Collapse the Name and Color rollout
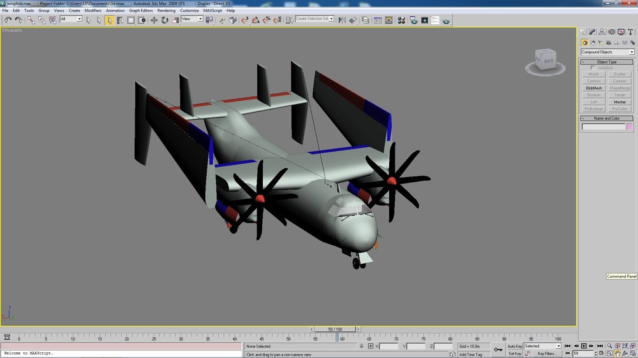 (x=607, y=118)
